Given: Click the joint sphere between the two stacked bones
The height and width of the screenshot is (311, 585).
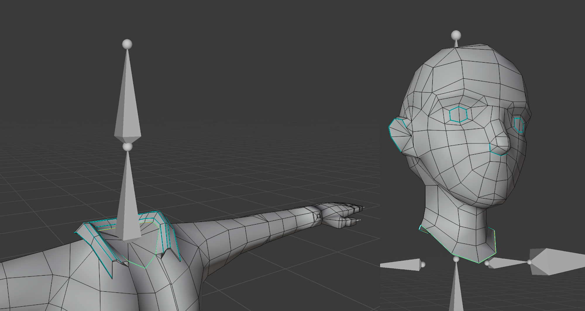Looking at the screenshot, I should click(128, 147).
